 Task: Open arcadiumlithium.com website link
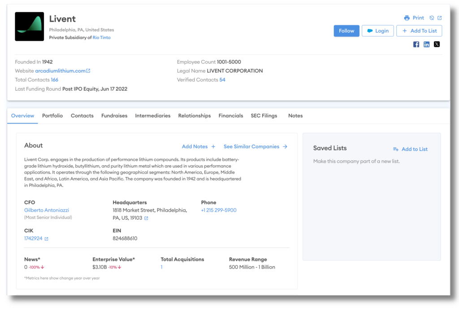[x=60, y=71]
